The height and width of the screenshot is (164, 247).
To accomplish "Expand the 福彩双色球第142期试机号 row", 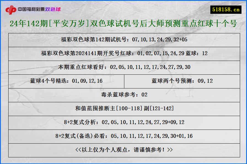I will [x=123, y=40].
